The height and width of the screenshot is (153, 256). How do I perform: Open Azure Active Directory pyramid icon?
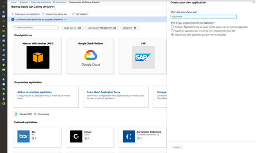click(x=4, y=80)
